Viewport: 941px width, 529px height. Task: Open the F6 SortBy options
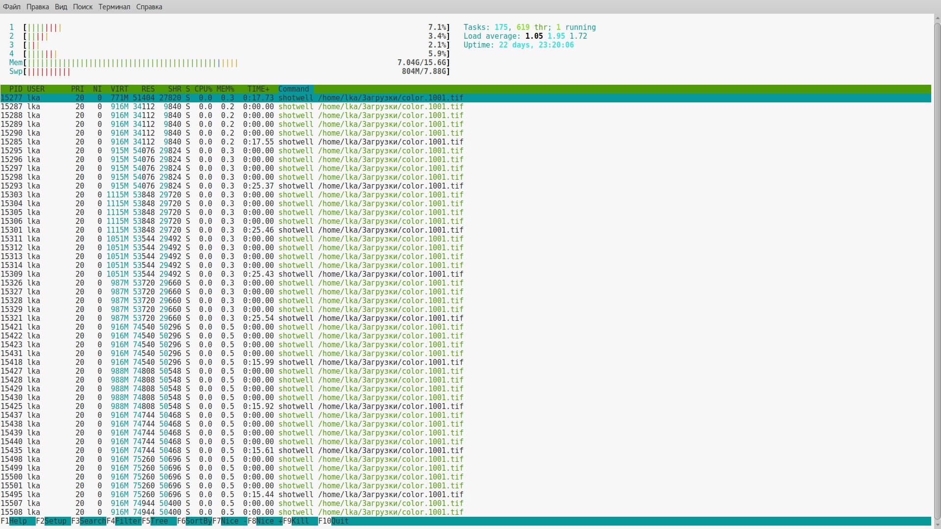coord(195,521)
